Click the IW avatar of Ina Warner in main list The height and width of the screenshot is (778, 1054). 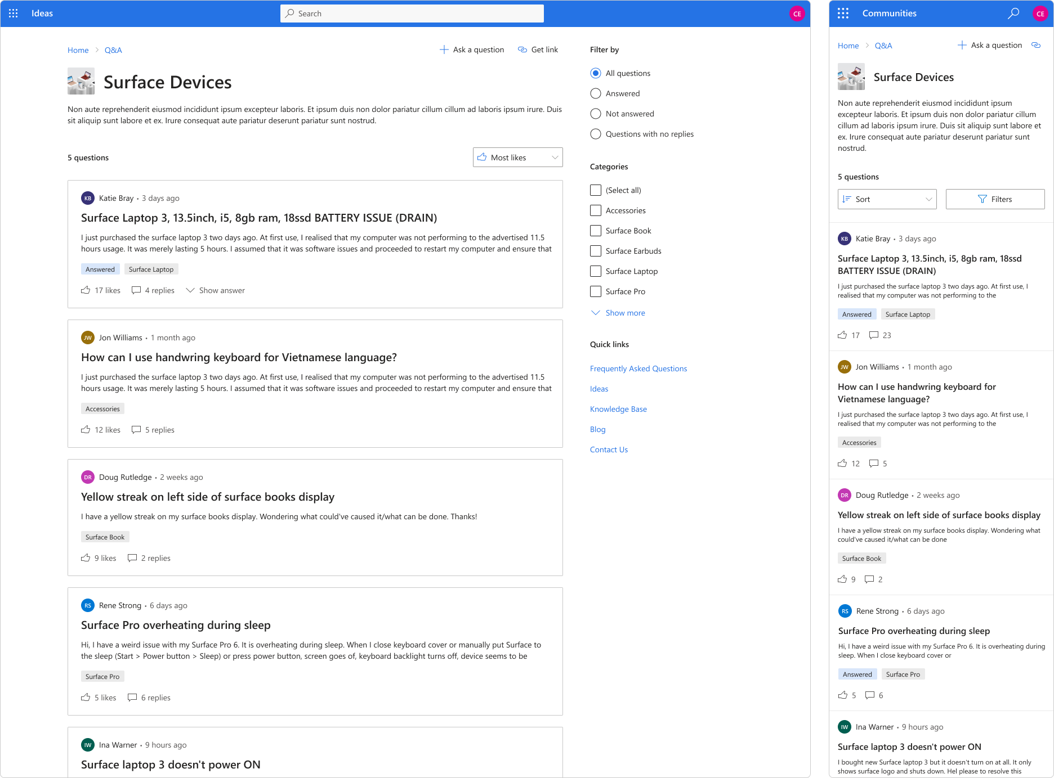88,745
